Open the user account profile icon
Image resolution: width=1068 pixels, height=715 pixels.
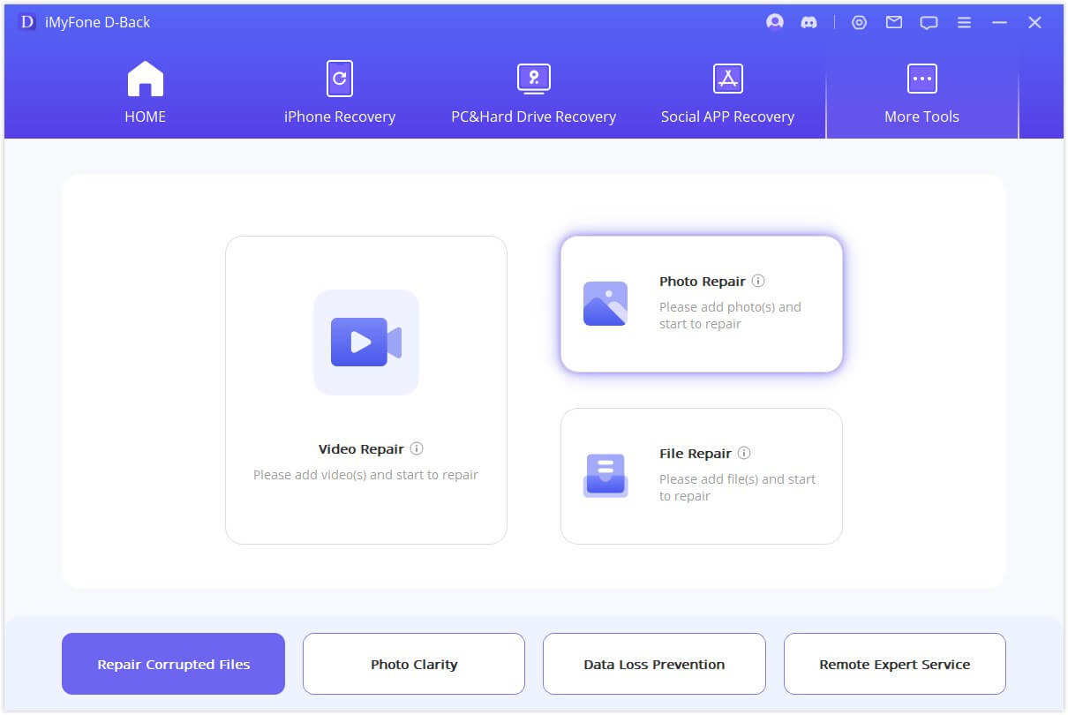[775, 22]
